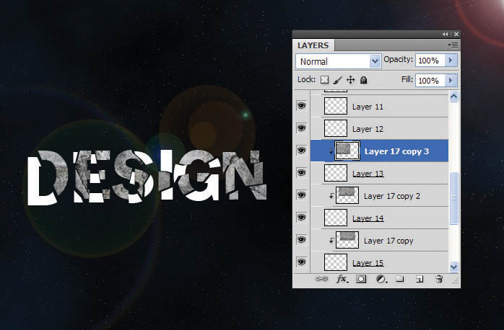Viewport: 504px width, 330px height.
Task: Create new fill or adjustment layer
Action: point(381,279)
